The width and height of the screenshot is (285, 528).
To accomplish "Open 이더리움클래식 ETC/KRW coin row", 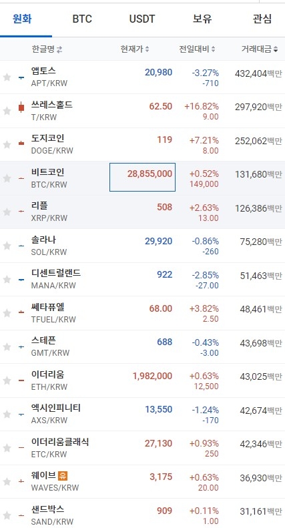I will 143,448.
